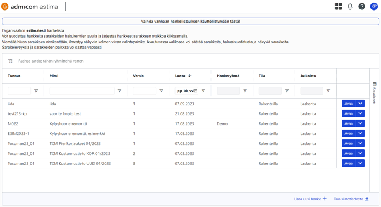Open the KP user avatar menu
This screenshot has width=381, height=207.
pyautogui.click(x=374, y=7)
